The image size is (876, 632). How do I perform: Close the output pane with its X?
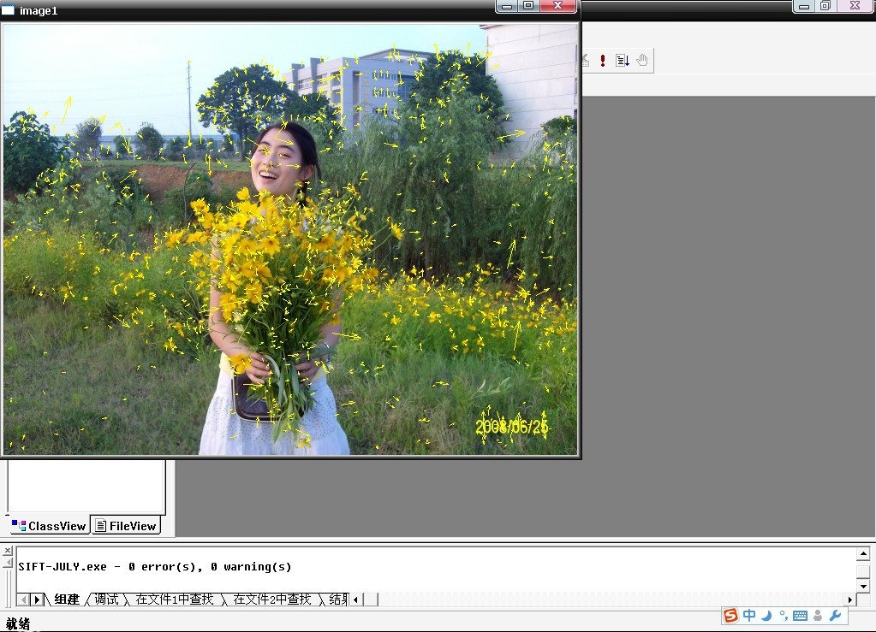pos(8,551)
